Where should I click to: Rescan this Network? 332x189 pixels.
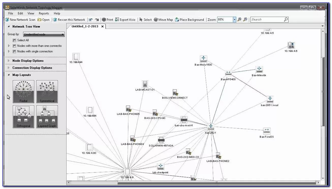pyautogui.click(x=69, y=20)
